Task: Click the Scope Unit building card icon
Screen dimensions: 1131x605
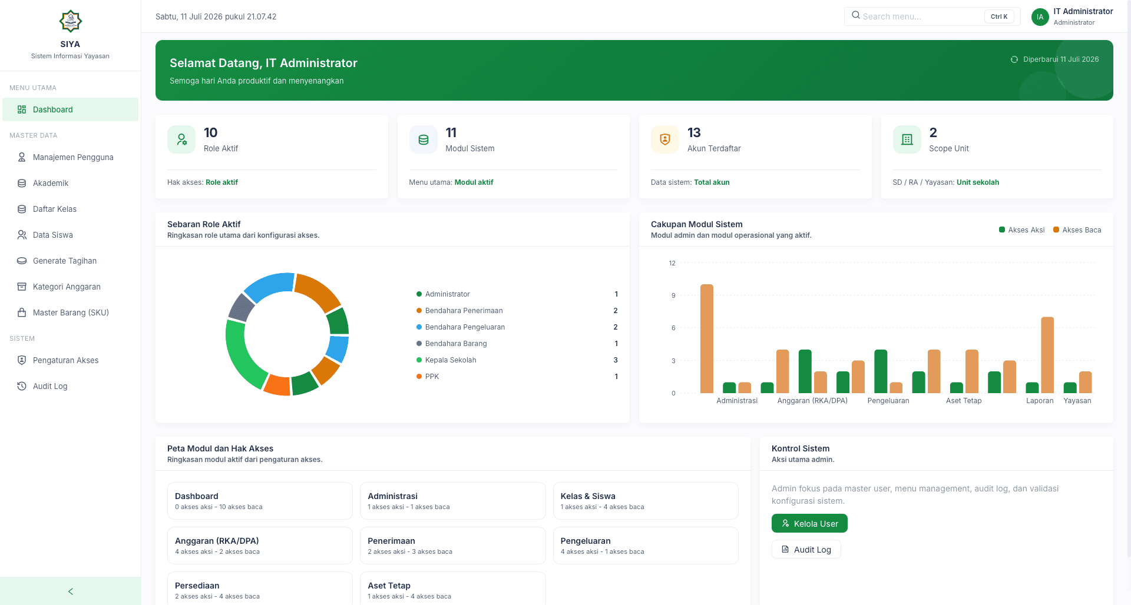Action: [907, 139]
